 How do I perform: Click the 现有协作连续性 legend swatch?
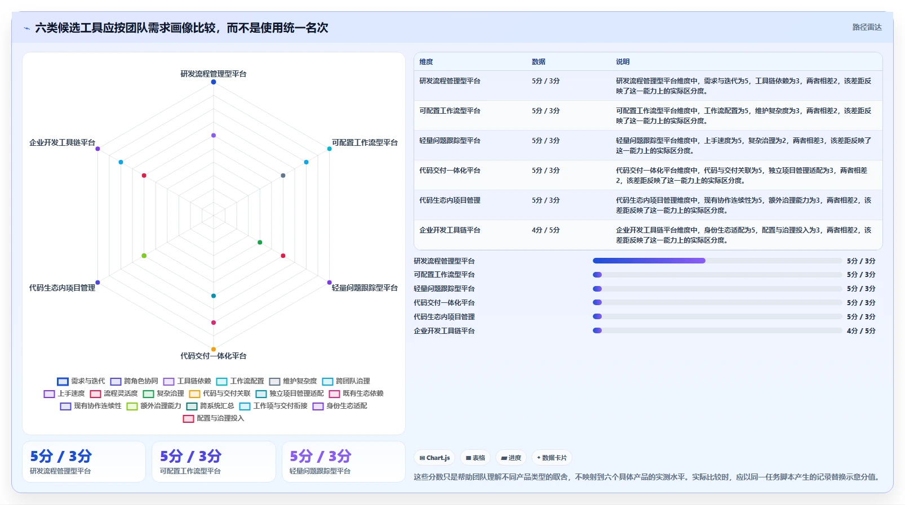65,406
